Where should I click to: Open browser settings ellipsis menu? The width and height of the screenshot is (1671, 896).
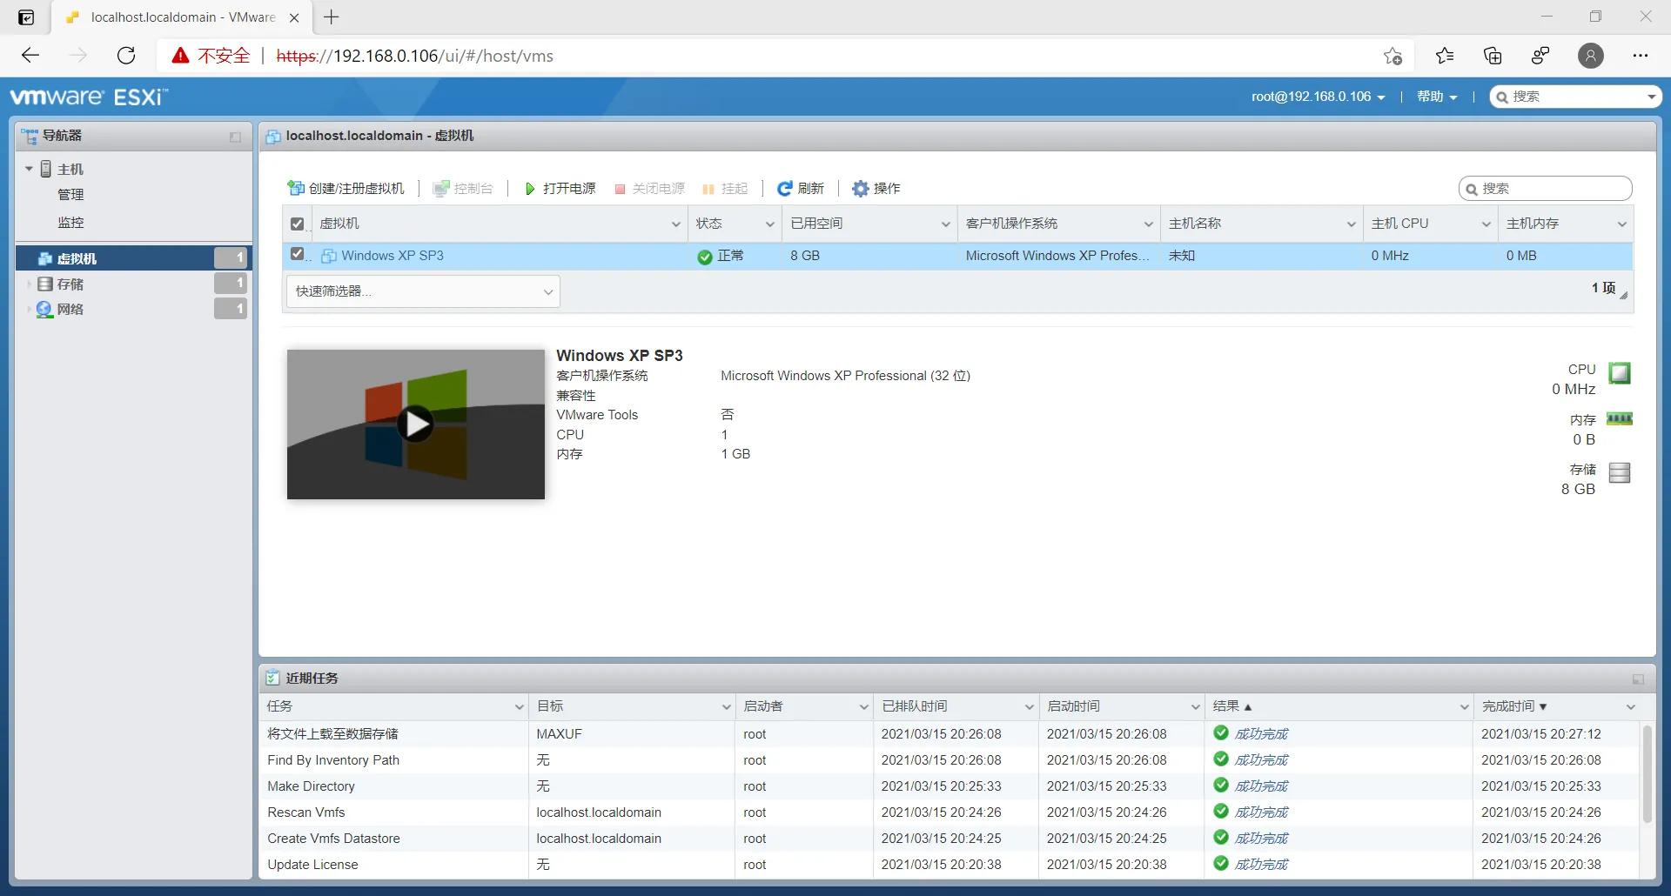click(1641, 56)
